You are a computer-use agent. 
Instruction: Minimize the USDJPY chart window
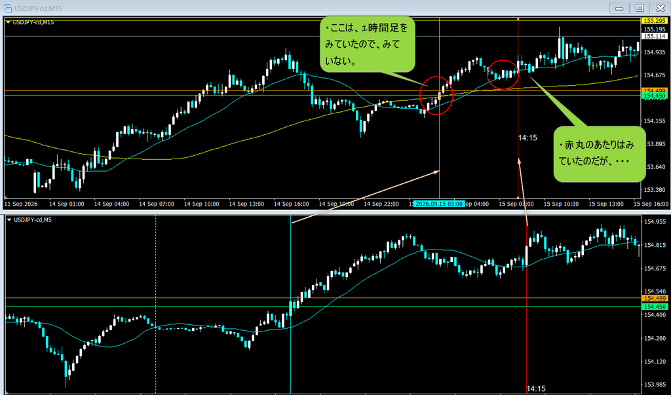tap(619, 8)
